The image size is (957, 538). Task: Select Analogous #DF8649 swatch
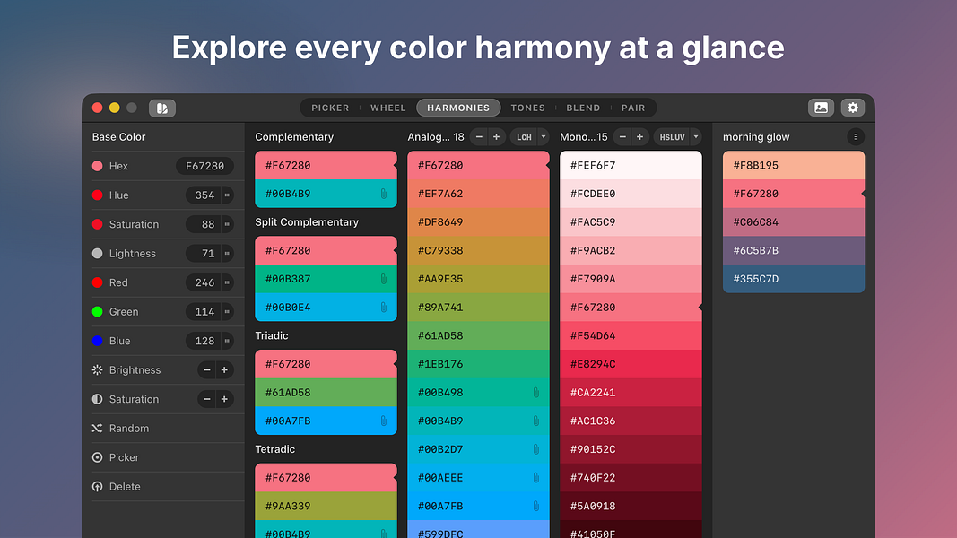478,222
